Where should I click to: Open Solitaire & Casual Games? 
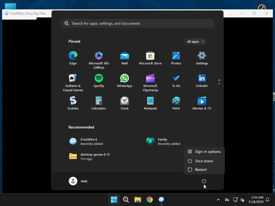pyautogui.click(x=73, y=83)
